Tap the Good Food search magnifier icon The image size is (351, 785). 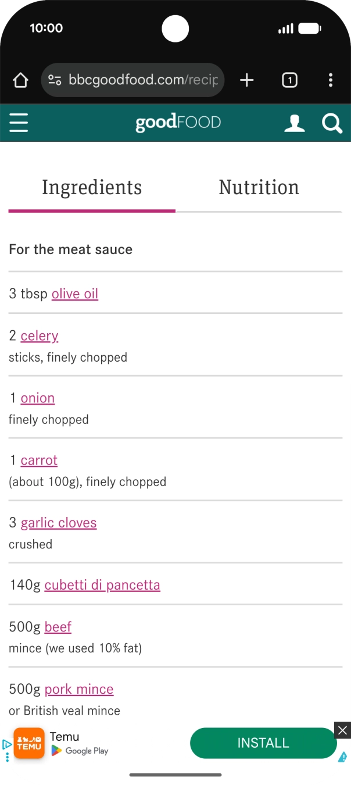pyautogui.click(x=332, y=123)
